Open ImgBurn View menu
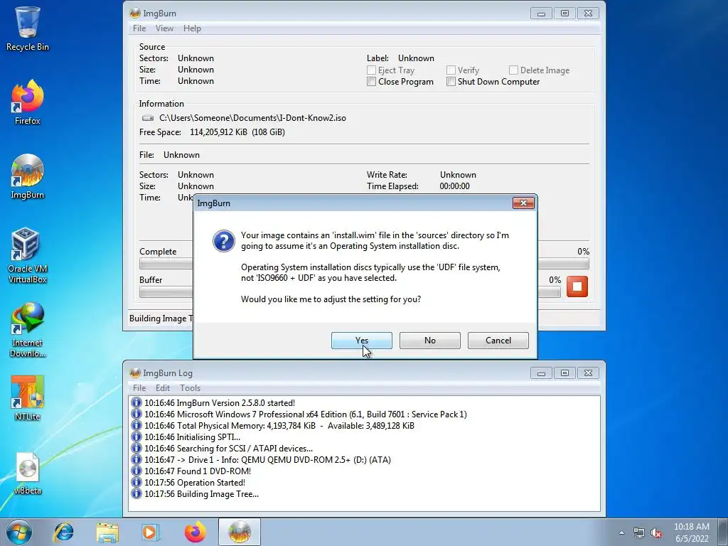 point(164,28)
